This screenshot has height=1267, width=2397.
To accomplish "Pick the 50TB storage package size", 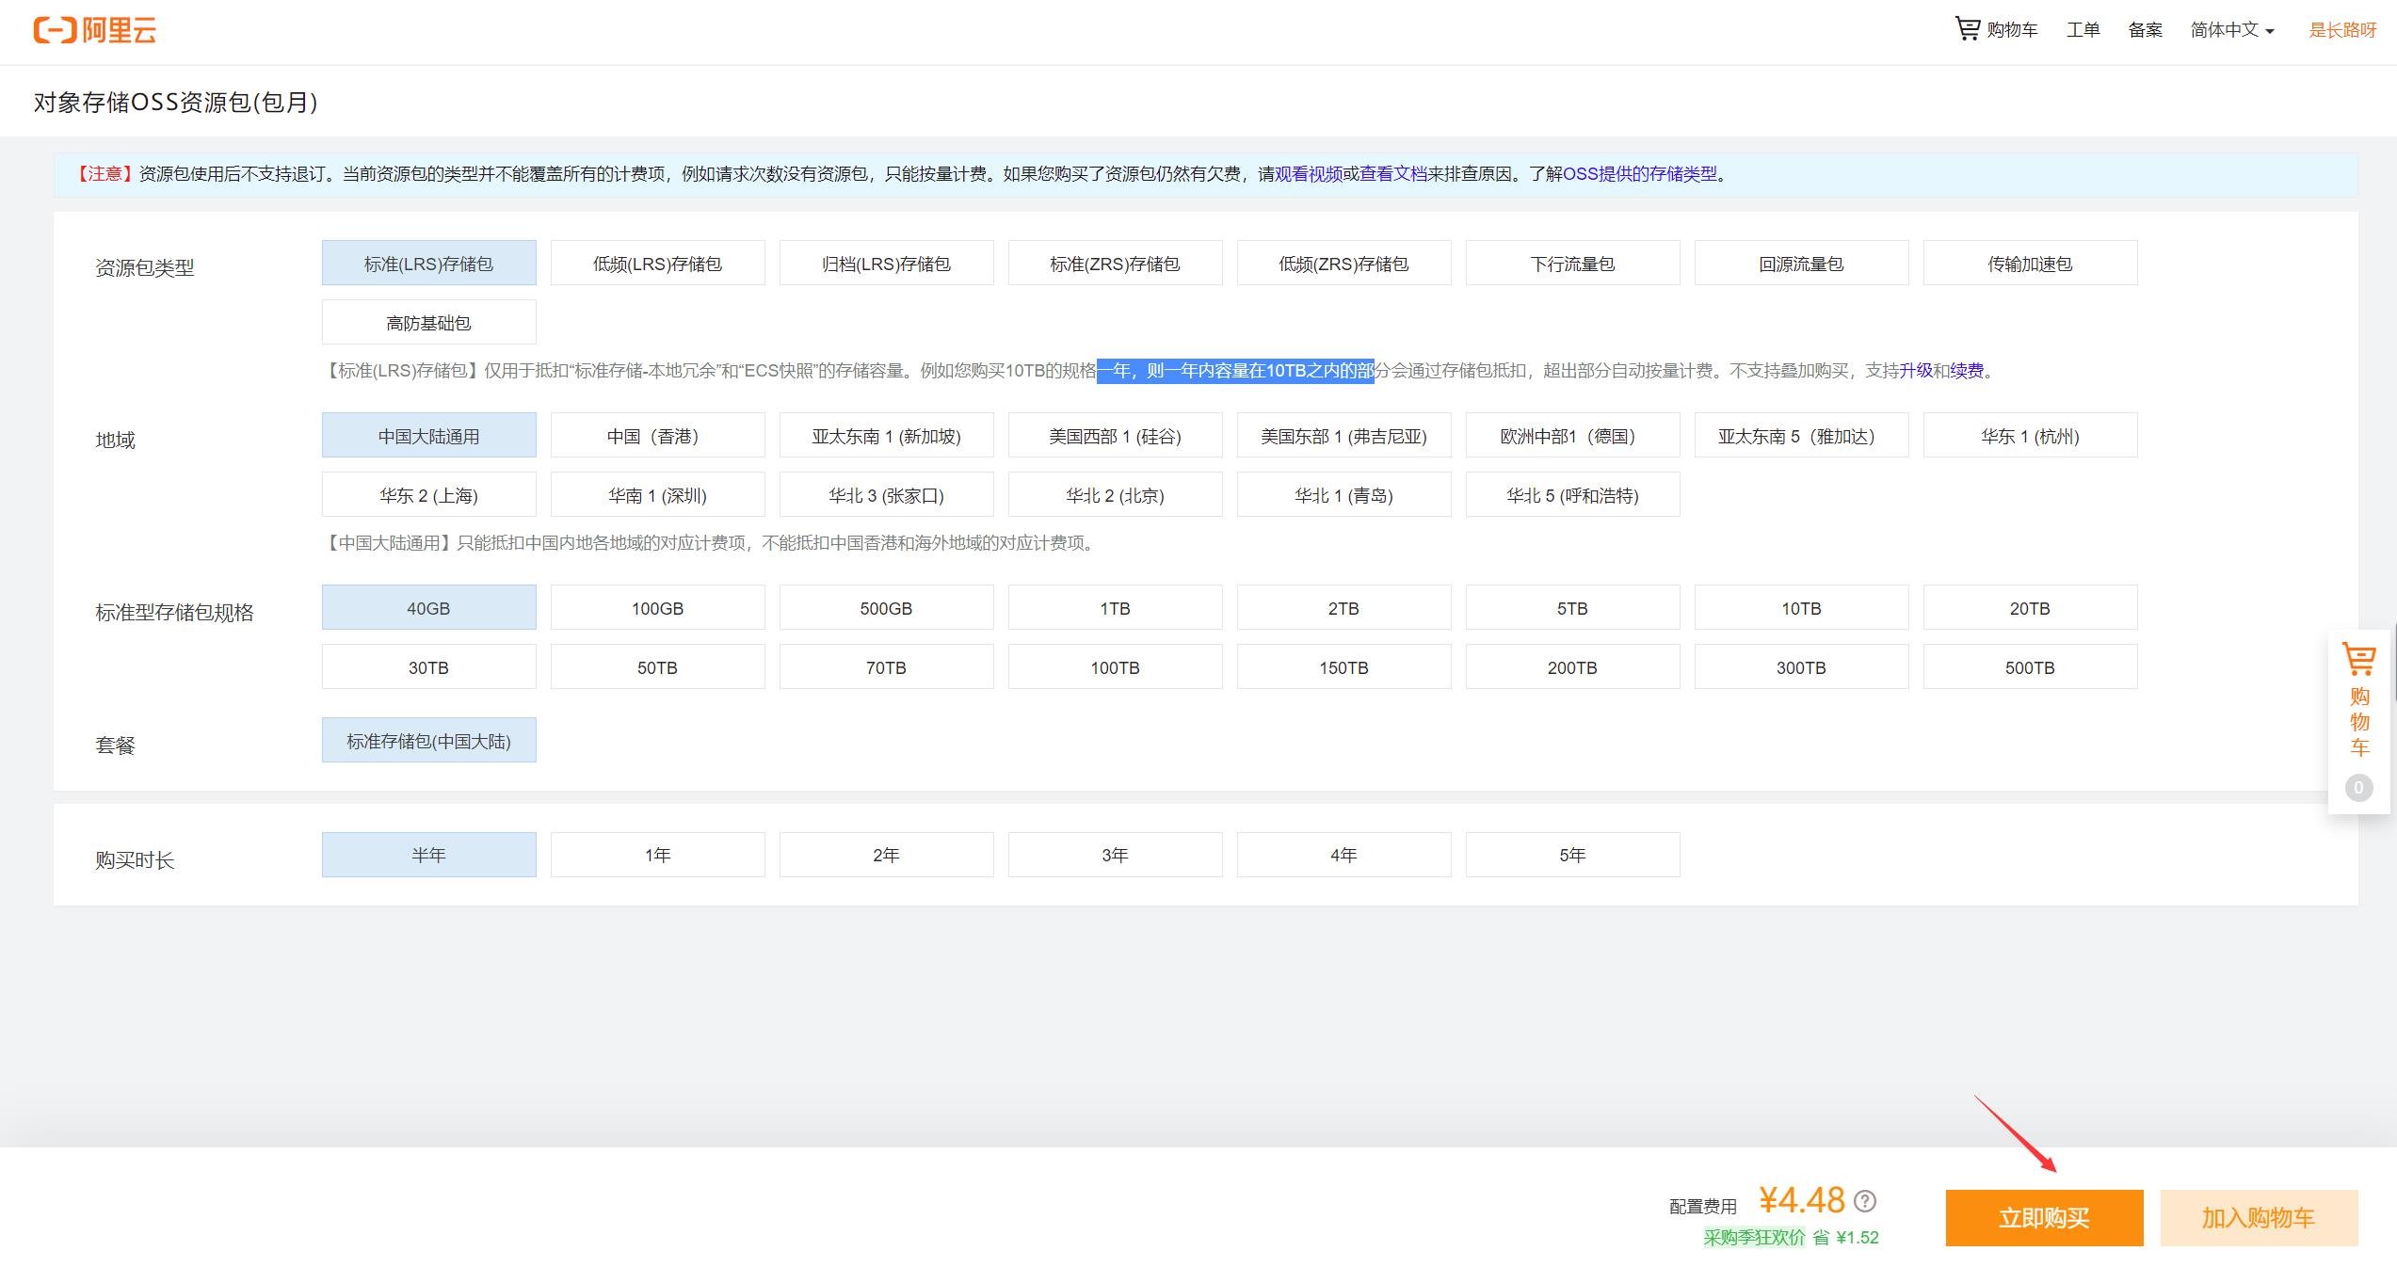I will pyautogui.click(x=657, y=667).
